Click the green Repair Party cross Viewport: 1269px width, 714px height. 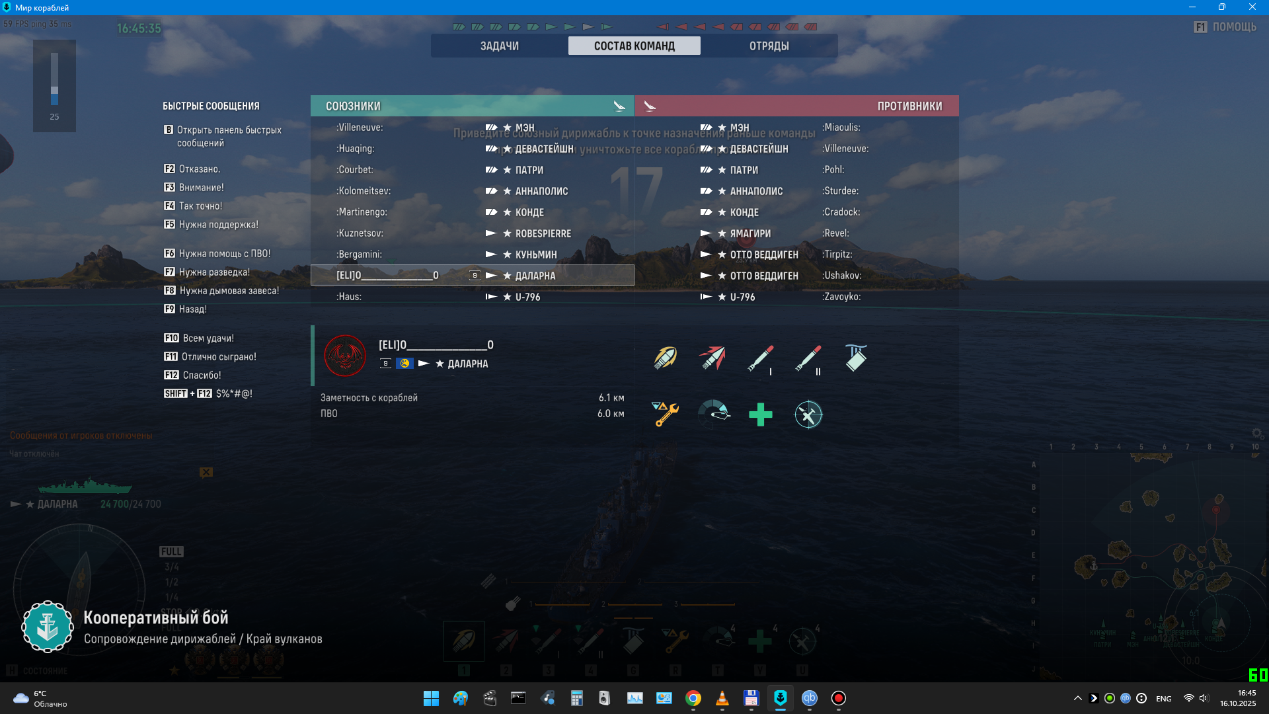(x=760, y=415)
